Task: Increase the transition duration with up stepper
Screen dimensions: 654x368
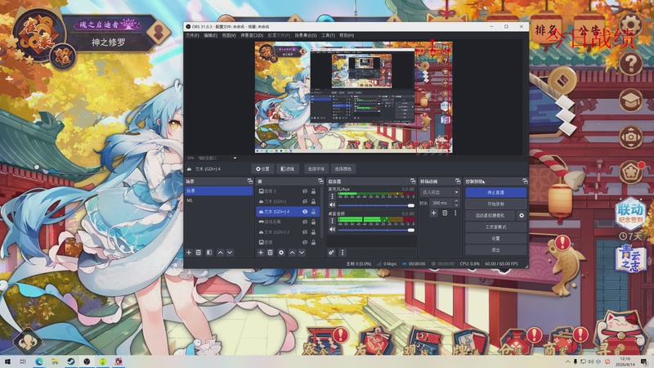Action: pyautogui.click(x=456, y=200)
